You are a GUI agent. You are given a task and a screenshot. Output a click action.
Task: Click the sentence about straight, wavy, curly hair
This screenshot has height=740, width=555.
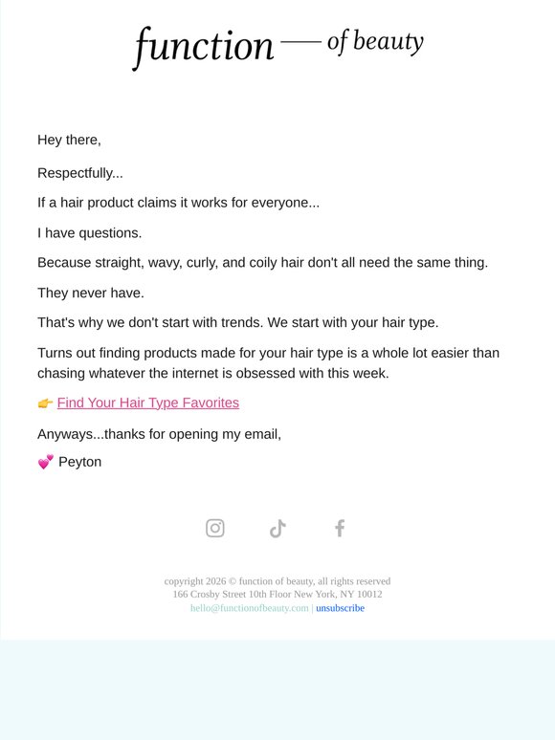(x=262, y=262)
